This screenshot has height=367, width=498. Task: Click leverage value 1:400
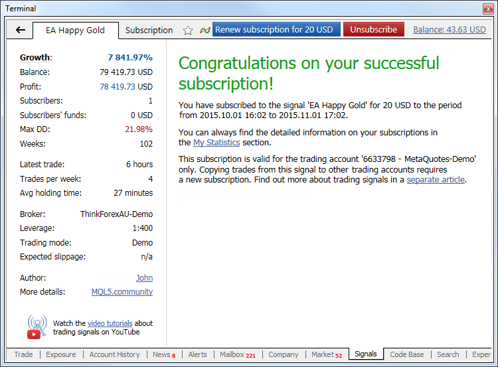point(143,228)
